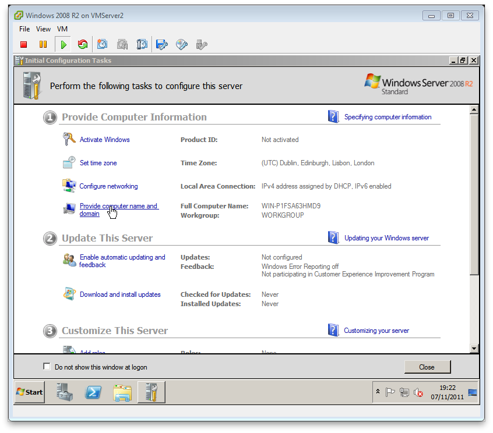
Task: Open the VM menu
Action: pos(62,29)
